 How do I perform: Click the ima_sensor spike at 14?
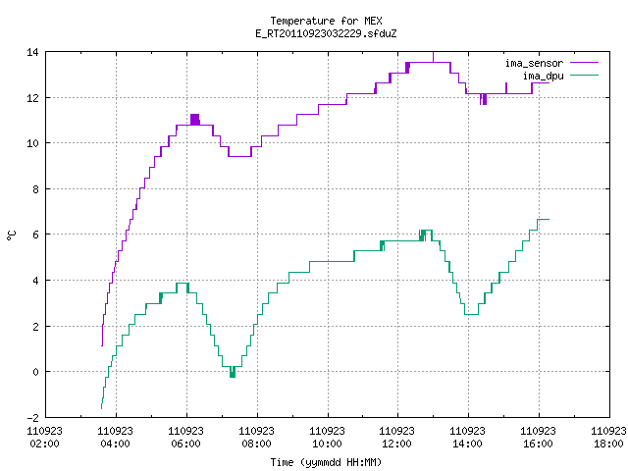(x=433, y=57)
